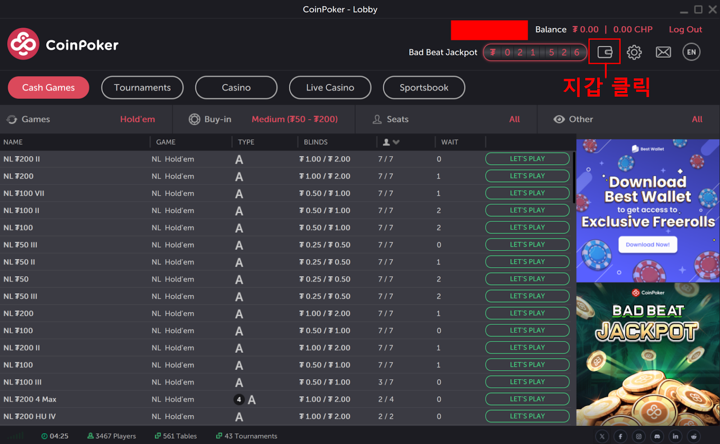Screen dimensions: 720x444
Task: Select the NL ₮50 II table name
Action: click(19, 262)
